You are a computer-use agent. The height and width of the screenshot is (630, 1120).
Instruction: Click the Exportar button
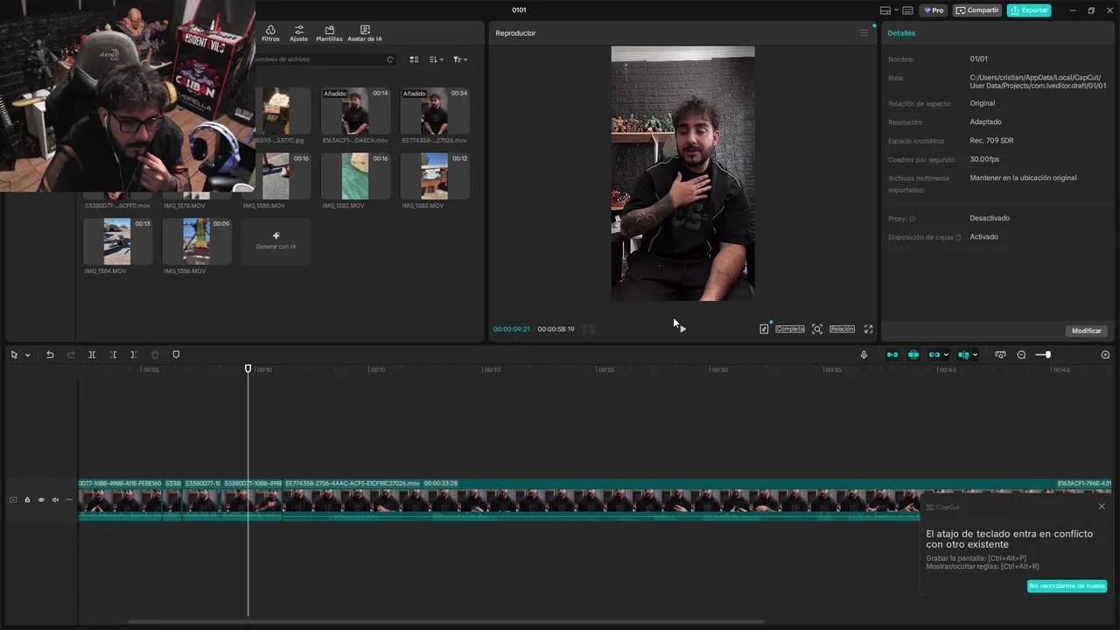(x=1029, y=10)
